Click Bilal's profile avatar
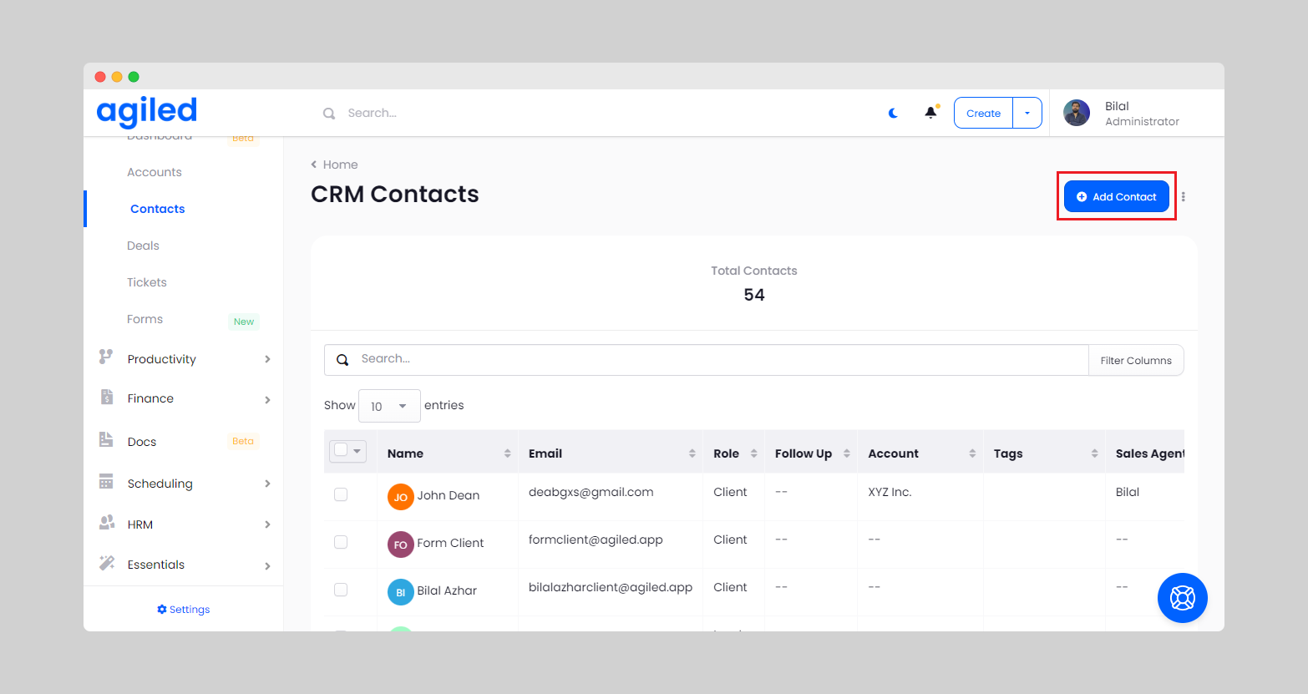 click(x=1077, y=113)
